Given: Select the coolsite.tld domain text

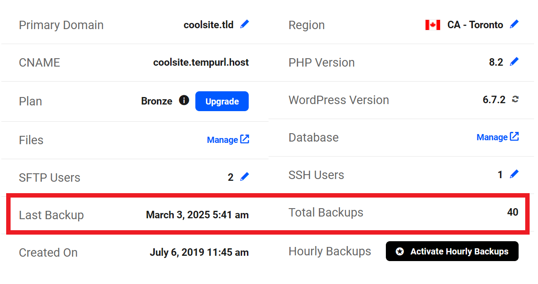Looking at the screenshot, I should tap(209, 25).
